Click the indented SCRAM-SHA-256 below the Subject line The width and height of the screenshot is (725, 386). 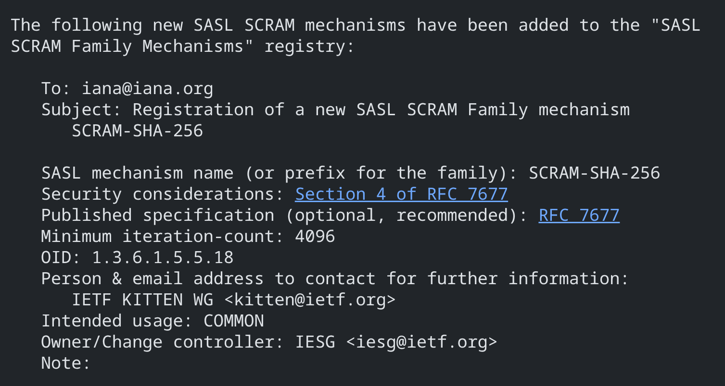[x=137, y=131]
